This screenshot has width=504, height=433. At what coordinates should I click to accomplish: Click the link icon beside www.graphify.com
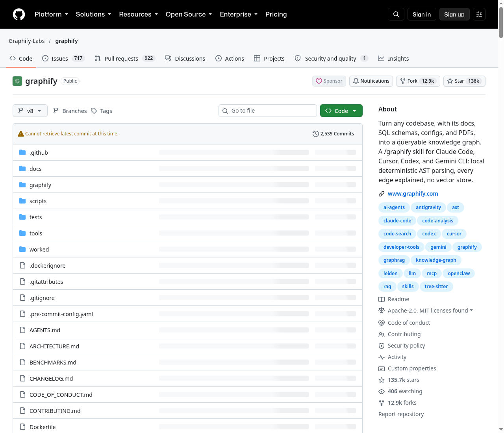coord(382,194)
